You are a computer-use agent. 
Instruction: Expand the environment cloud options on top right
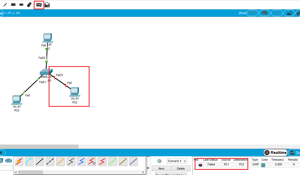point(265,13)
